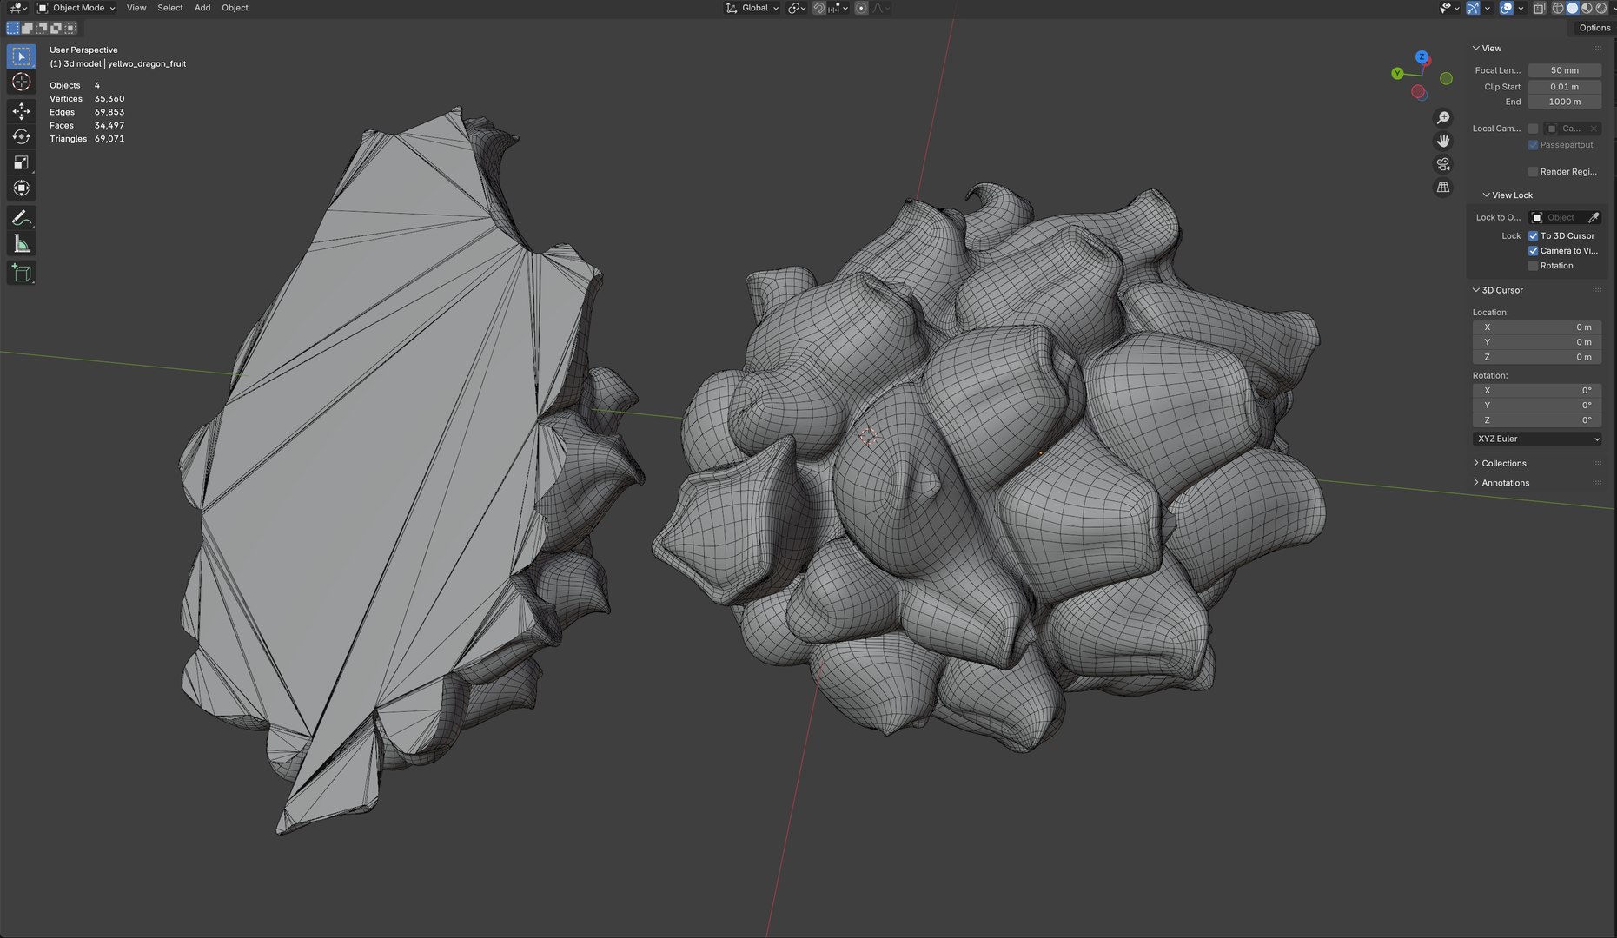Uncheck Camera to View lock

[1534, 251]
